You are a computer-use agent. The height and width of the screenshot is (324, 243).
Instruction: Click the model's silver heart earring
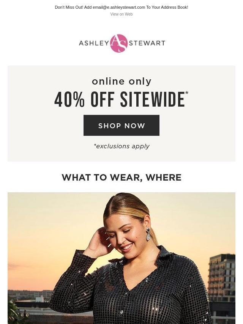(x=148, y=234)
